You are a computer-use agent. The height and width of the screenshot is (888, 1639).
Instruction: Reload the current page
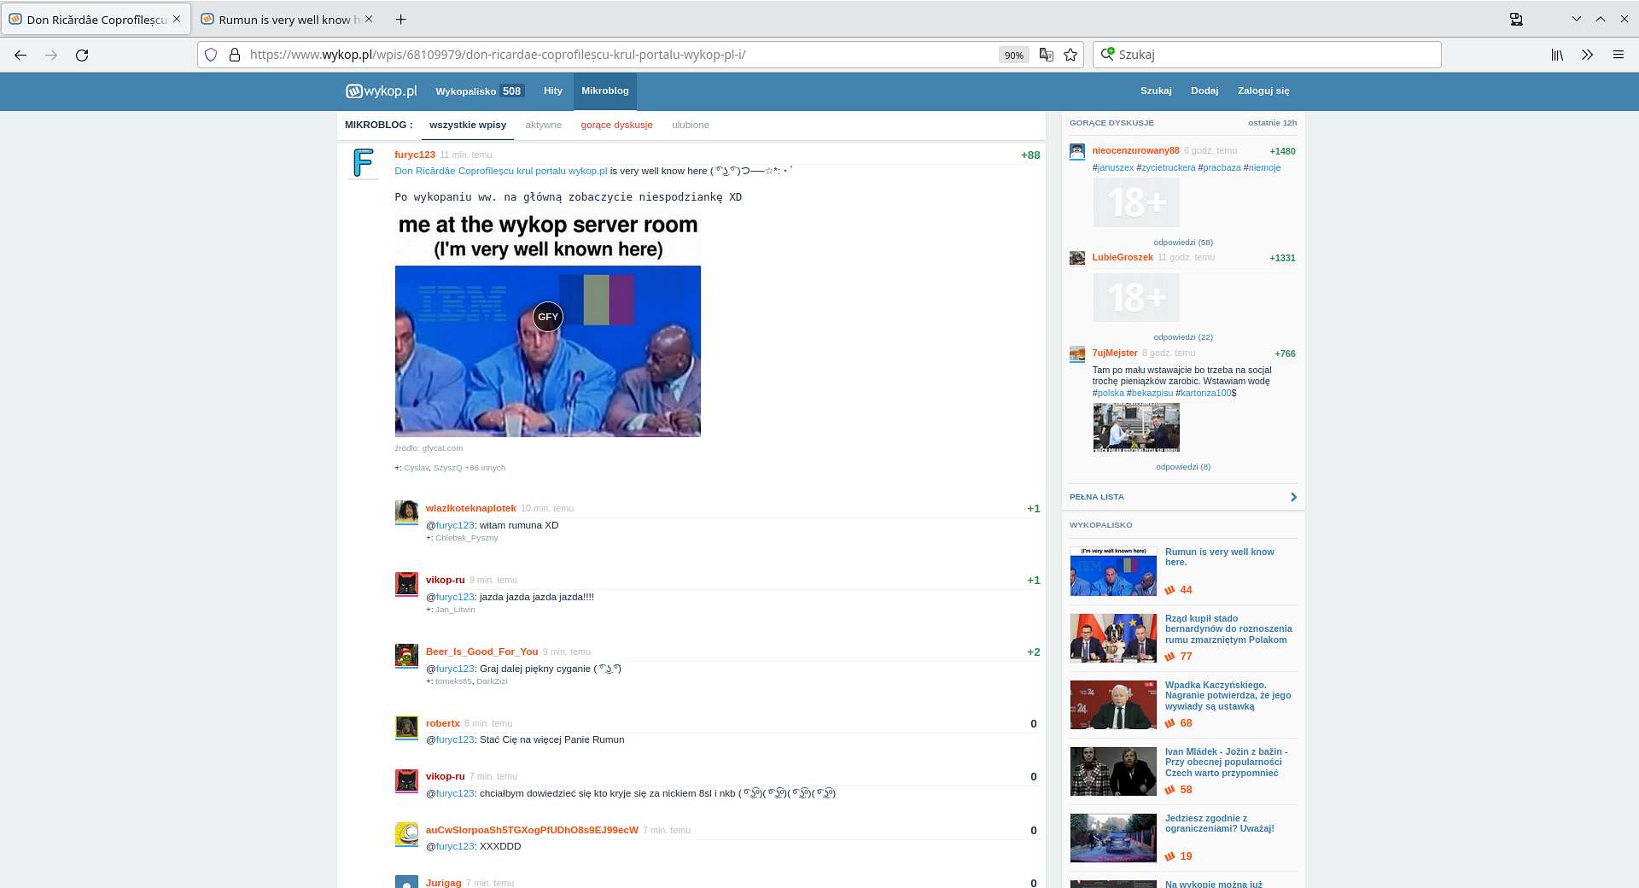click(x=82, y=55)
